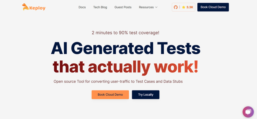Go to Docs in navigation
Screen dimensions: 257x119
tap(82, 7)
